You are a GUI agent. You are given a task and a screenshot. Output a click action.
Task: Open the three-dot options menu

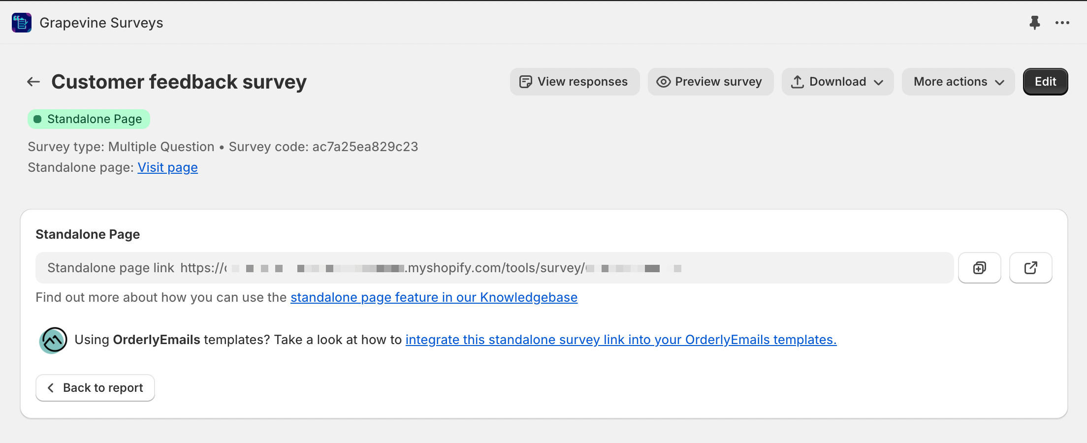pyautogui.click(x=1062, y=23)
